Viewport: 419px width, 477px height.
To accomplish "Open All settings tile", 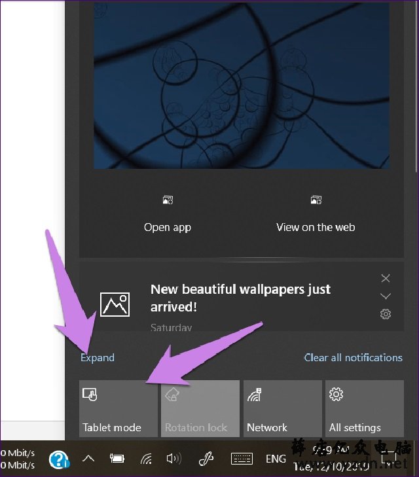I will pyautogui.click(x=365, y=408).
